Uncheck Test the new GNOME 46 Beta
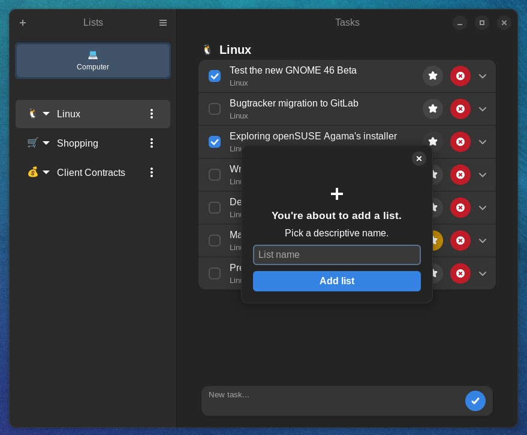Image resolution: width=527 pixels, height=435 pixels. [x=215, y=76]
